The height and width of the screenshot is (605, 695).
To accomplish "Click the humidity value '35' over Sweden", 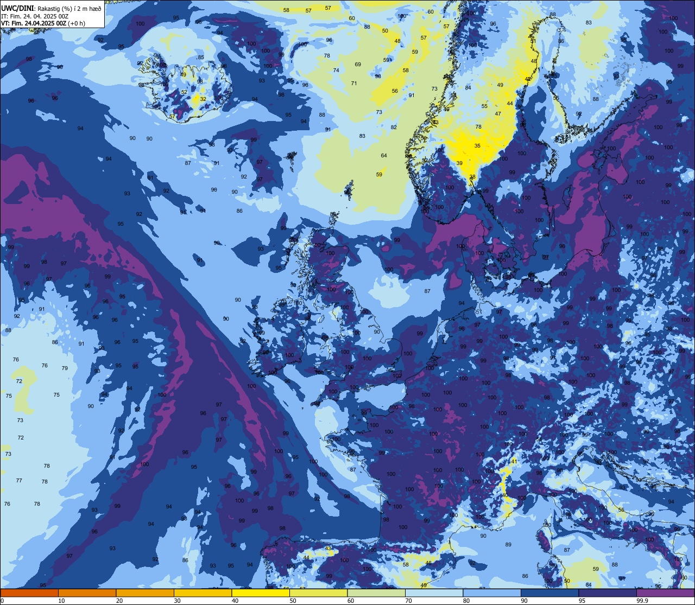I will (x=477, y=146).
